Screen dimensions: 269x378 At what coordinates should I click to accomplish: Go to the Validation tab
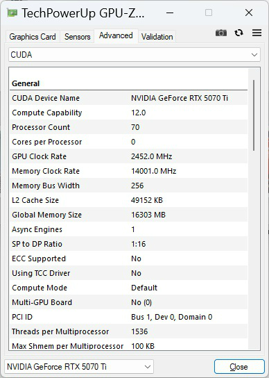(157, 37)
